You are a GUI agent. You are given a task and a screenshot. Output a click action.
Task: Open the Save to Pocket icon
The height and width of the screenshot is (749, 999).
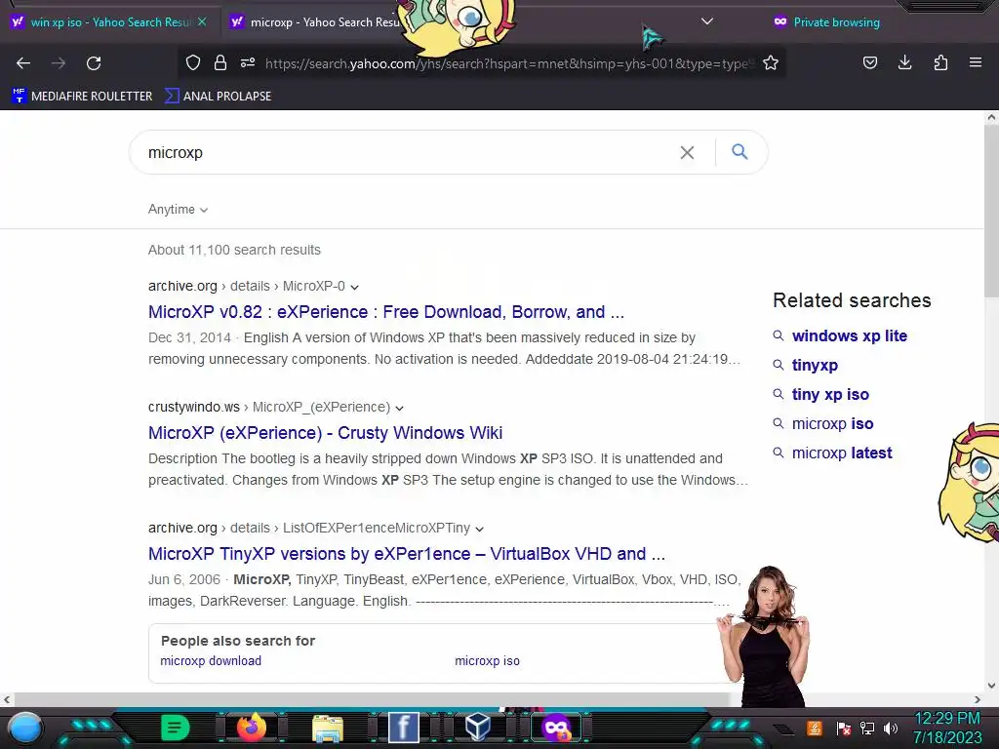click(x=869, y=62)
